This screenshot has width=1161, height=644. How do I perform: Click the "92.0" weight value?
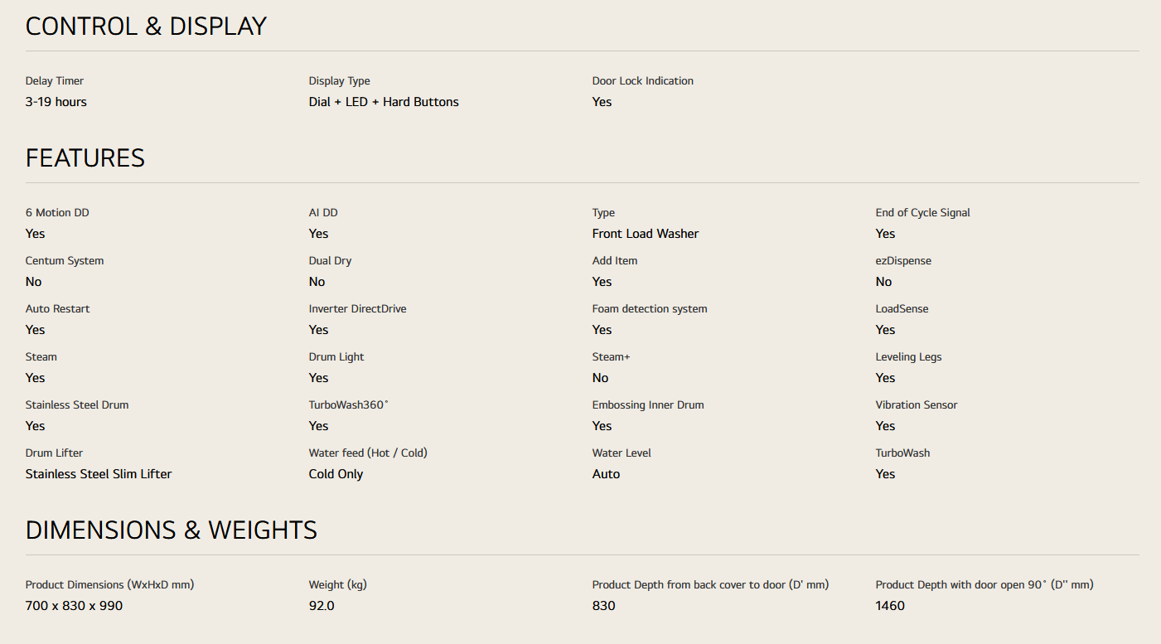click(x=322, y=606)
